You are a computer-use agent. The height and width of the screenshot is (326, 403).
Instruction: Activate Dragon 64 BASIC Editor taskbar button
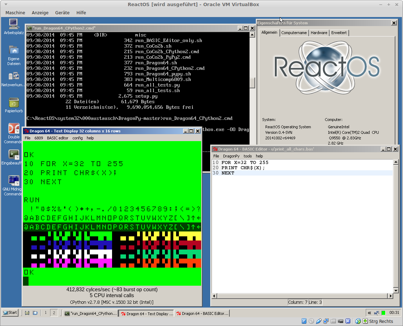[x=202, y=313]
